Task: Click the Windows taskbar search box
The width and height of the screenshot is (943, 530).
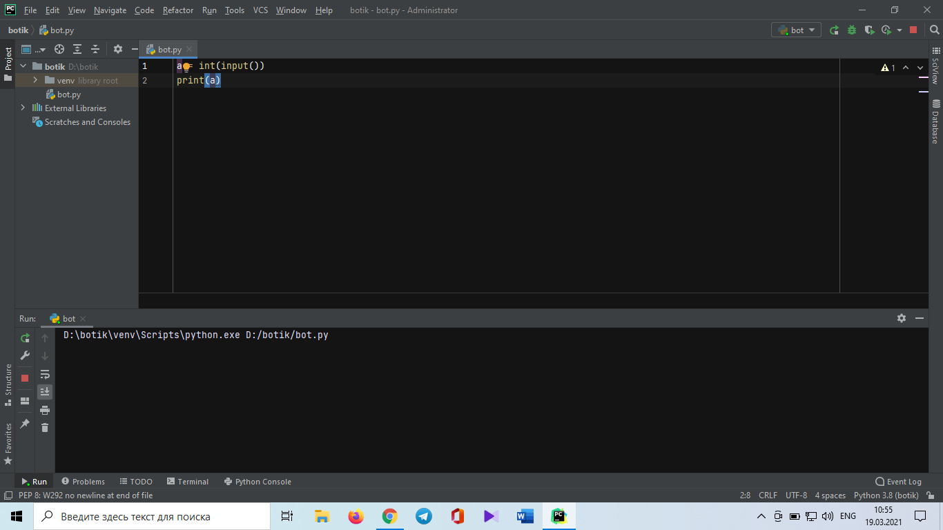Action: click(x=152, y=516)
